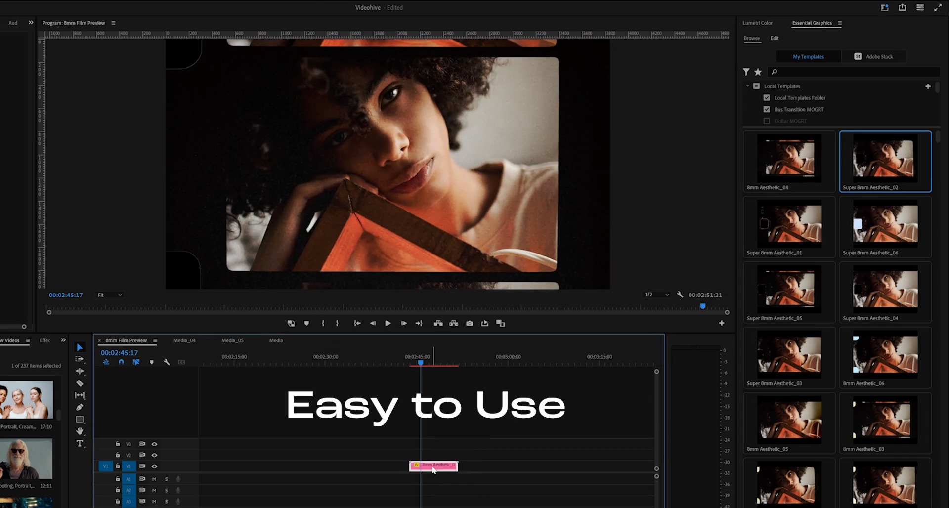Viewport: 949px width, 508px height.
Task: Hide track V3 with eye icon
Action: pos(154,444)
